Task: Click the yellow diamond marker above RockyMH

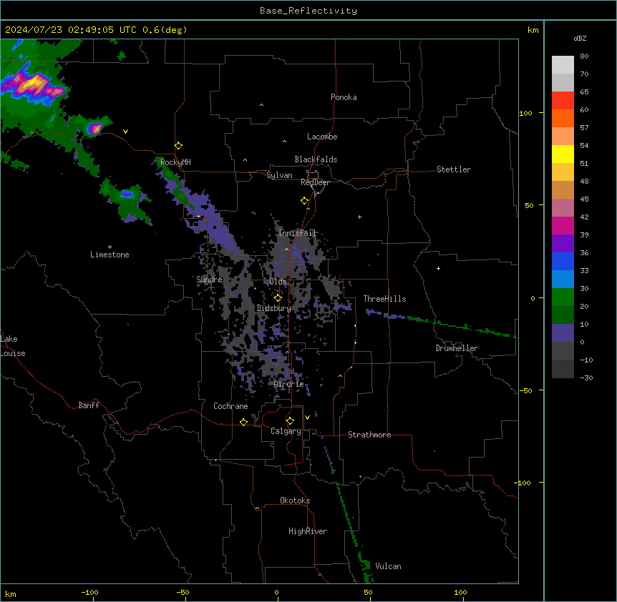Action: point(178,146)
